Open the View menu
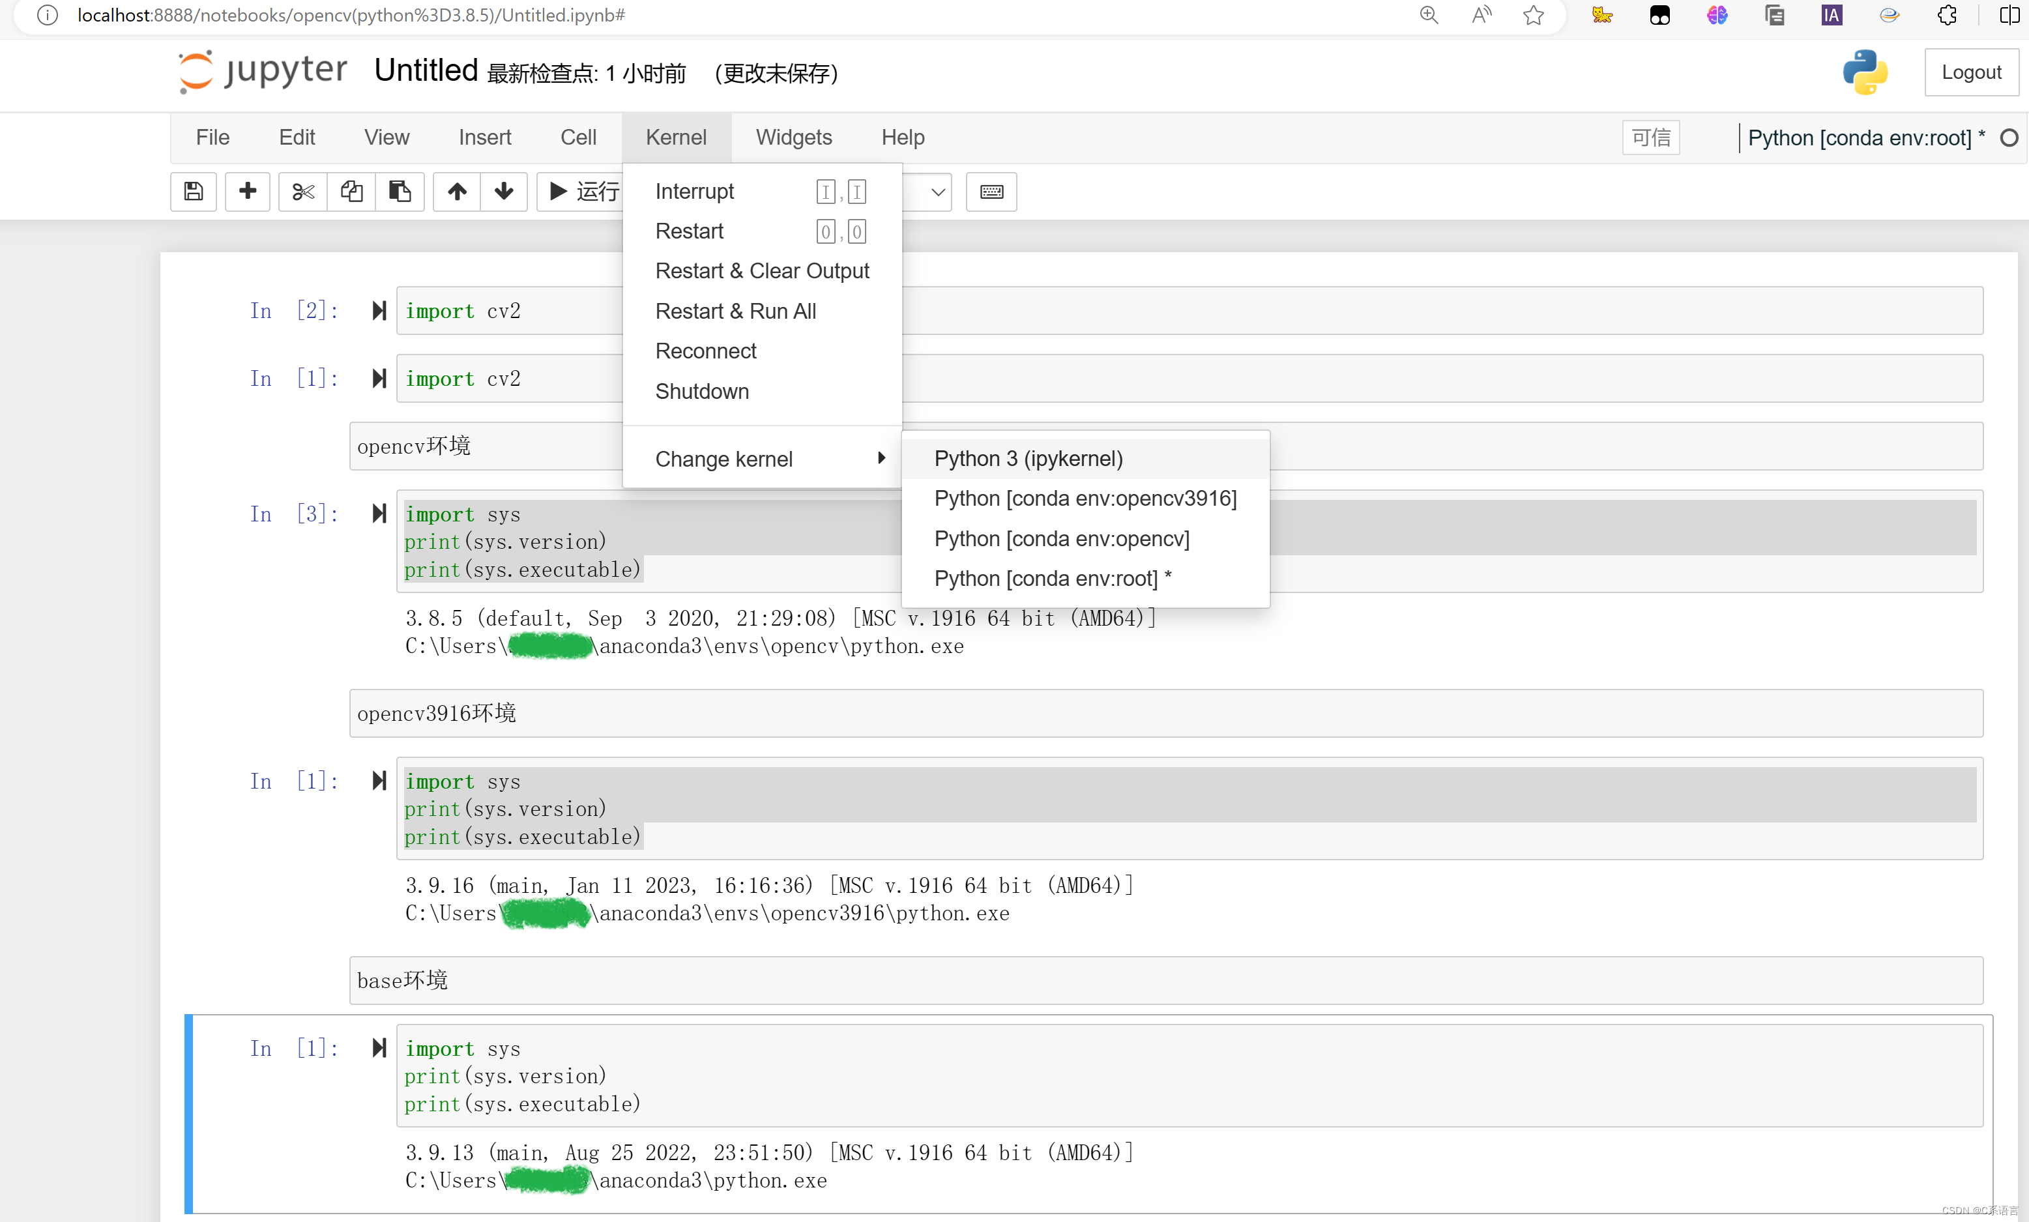This screenshot has width=2029, height=1222. tap(387, 138)
